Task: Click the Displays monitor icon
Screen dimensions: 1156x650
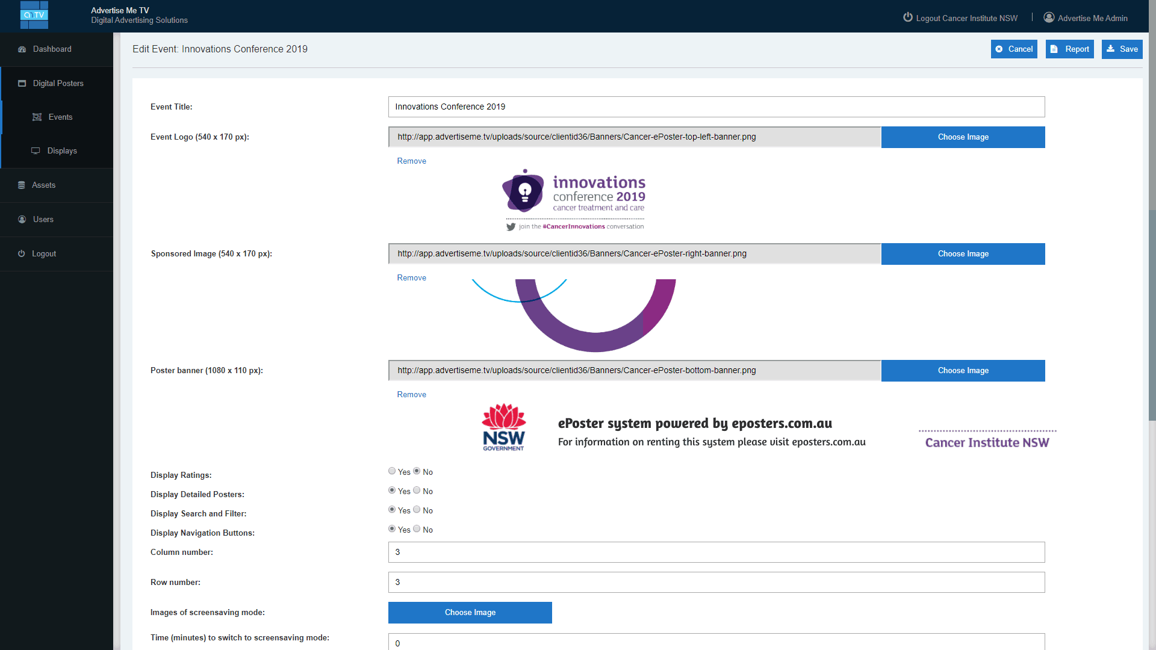Action: click(36, 151)
